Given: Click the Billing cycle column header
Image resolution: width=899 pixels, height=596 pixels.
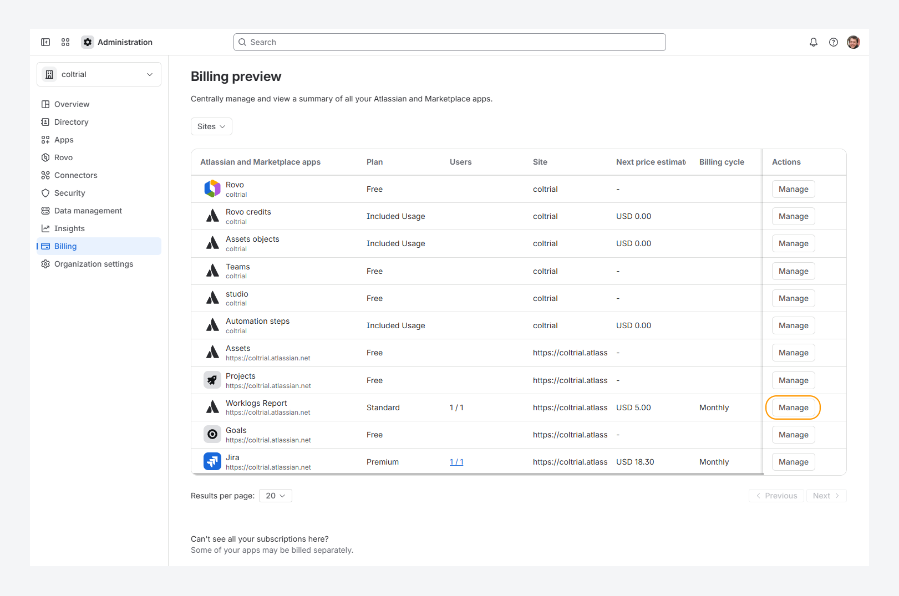Looking at the screenshot, I should tap(722, 162).
